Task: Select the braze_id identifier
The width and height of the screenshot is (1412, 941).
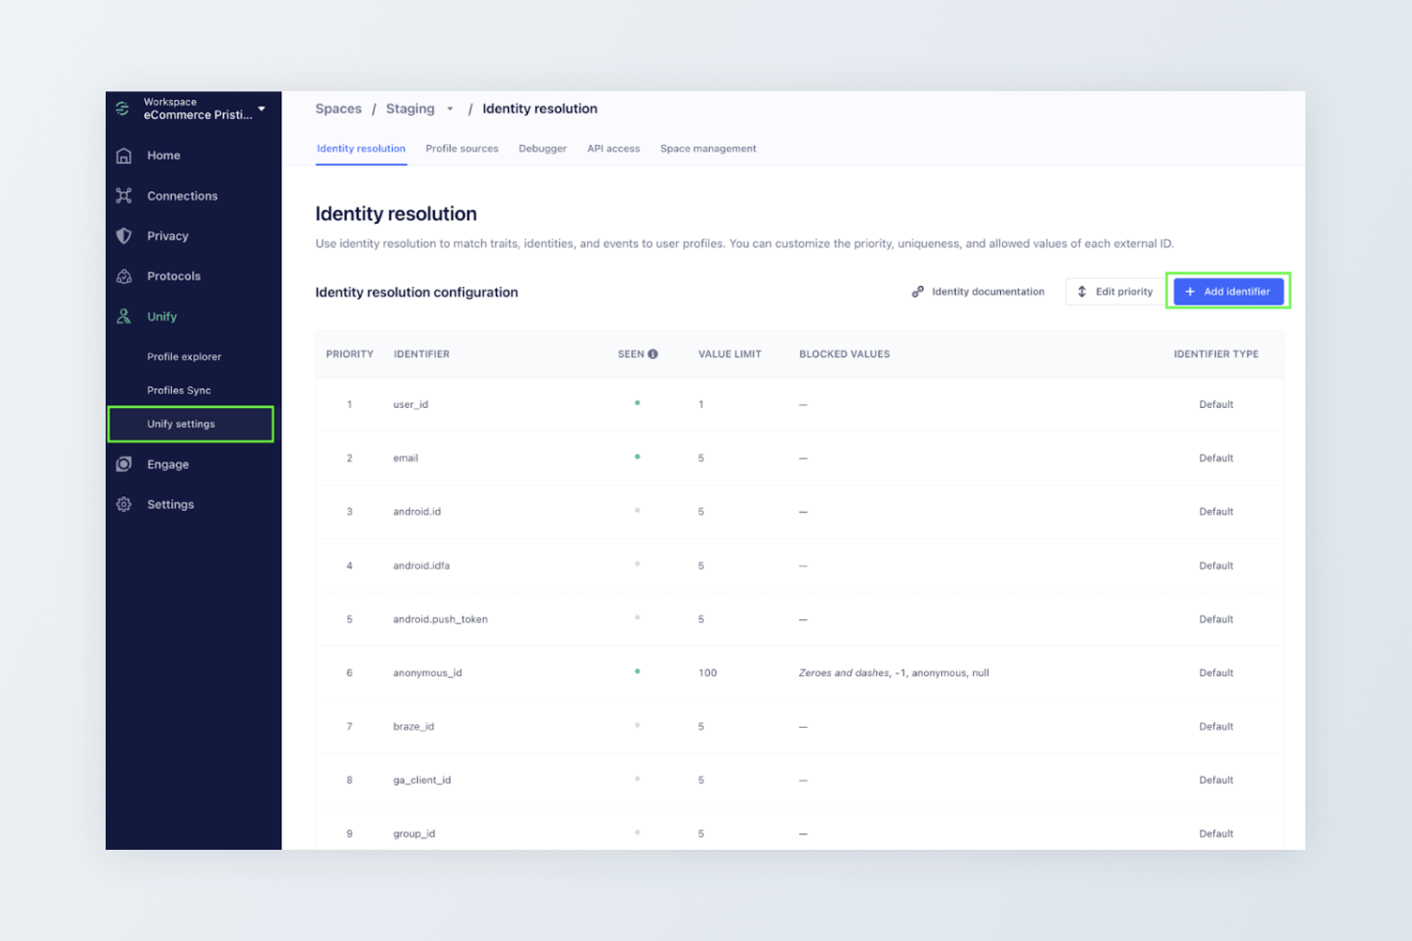Action: click(414, 727)
